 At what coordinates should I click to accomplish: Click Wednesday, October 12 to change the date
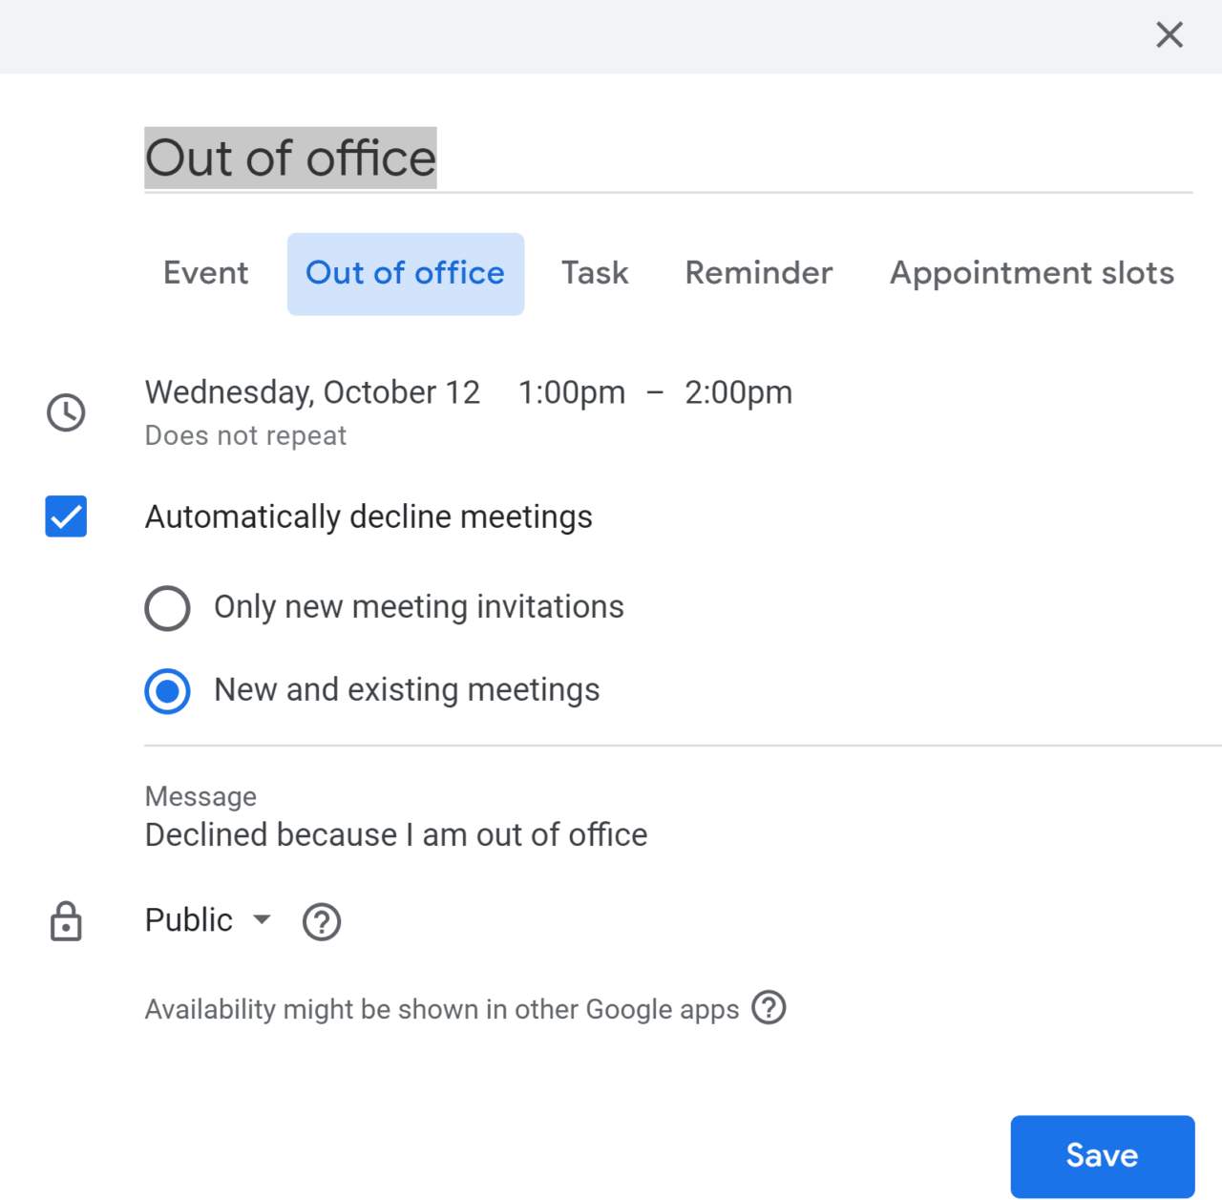click(x=312, y=391)
